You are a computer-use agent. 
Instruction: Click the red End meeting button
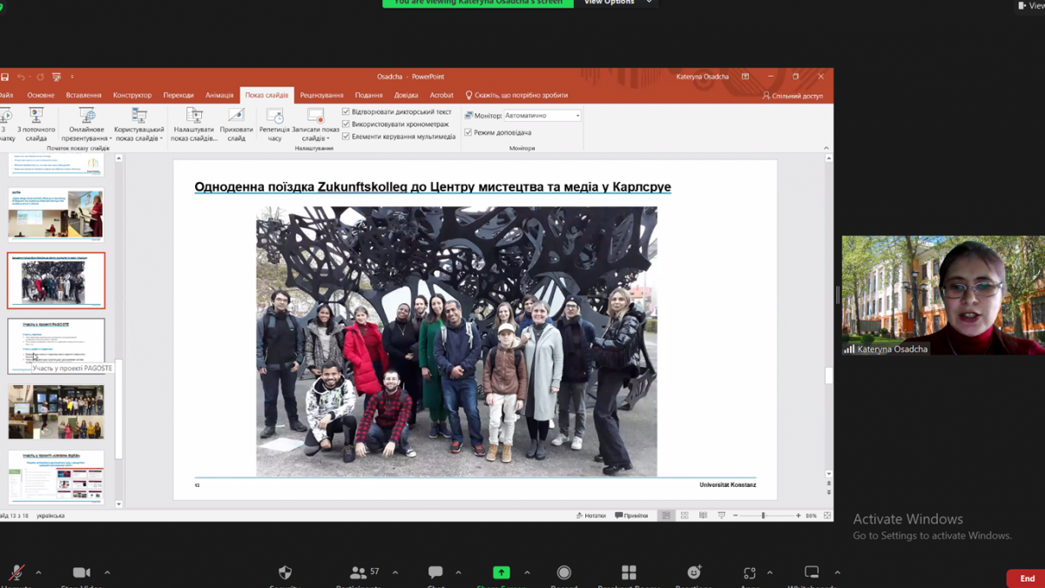click(1027, 578)
